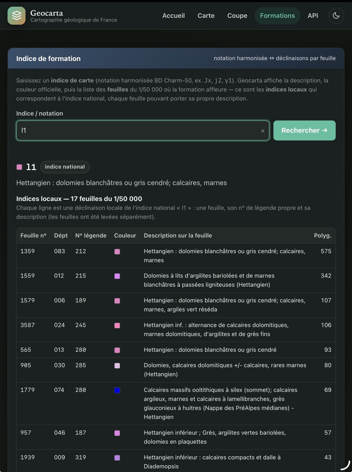Click the Rechercher button
This screenshot has height=472, width=352.
click(x=304, y=130)
